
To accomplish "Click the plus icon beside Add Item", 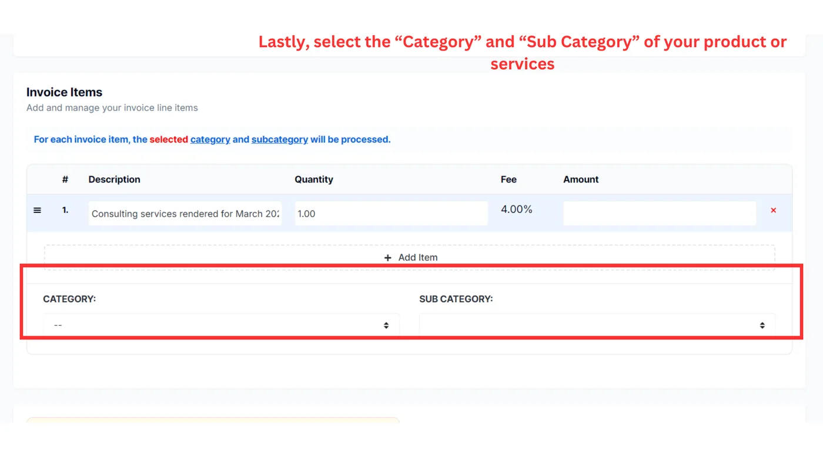I will coord(387,258).
